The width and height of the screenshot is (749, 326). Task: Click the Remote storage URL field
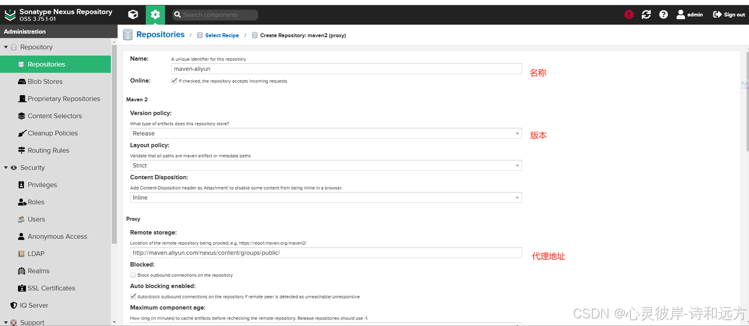point(326,253)
